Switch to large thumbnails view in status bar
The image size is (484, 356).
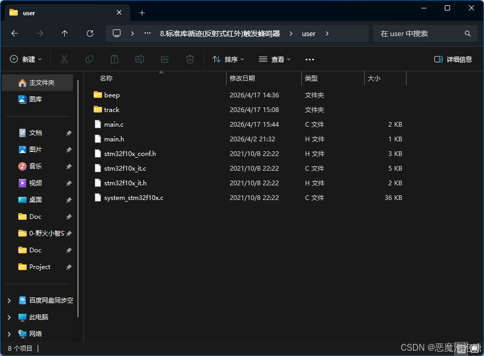pos(476,349)
